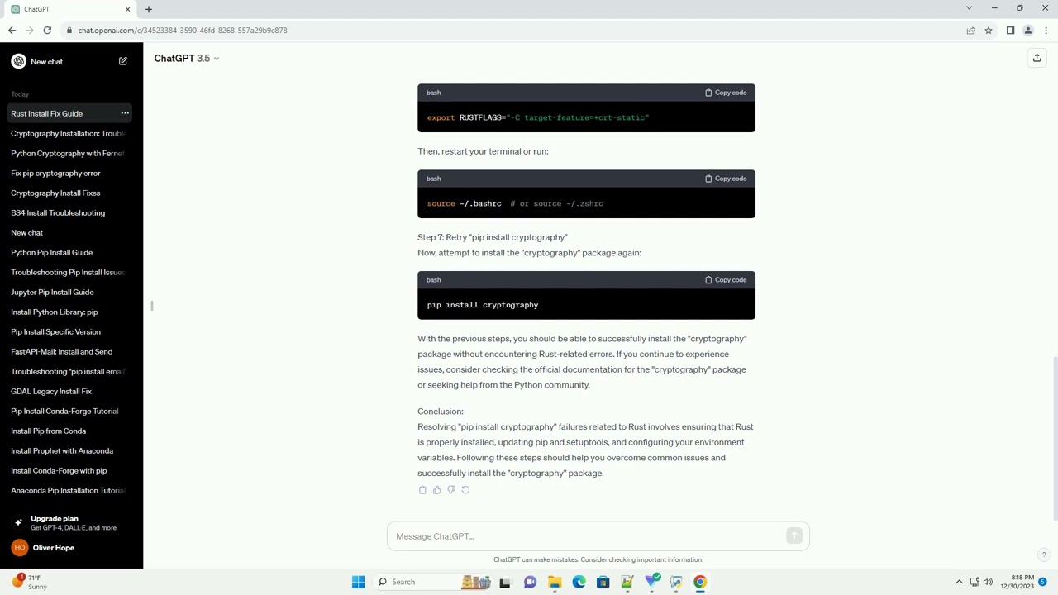Open Install Conda-Forge with pip chat
Image resolution: width=1058 pixels, height=595 pixels.
[x=69, y=470]
